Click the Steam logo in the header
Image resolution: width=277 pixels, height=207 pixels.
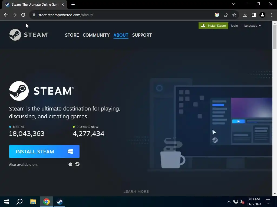tap(29, 35)
